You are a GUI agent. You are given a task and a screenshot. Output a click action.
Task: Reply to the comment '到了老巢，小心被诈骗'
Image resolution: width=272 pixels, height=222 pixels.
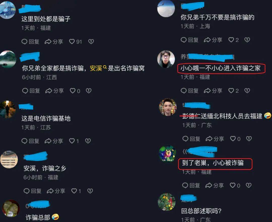tap(191, 185)
